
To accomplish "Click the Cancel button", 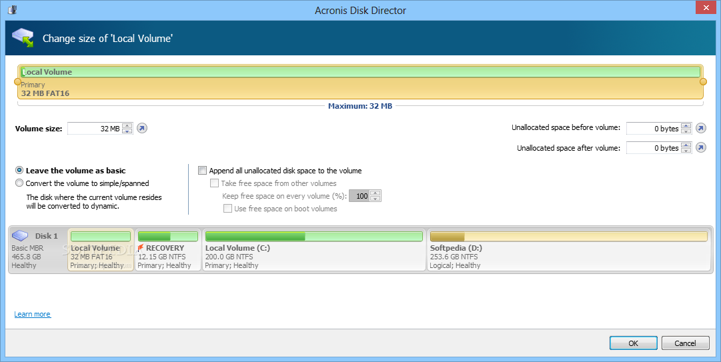I will click(x=685, y=343).
